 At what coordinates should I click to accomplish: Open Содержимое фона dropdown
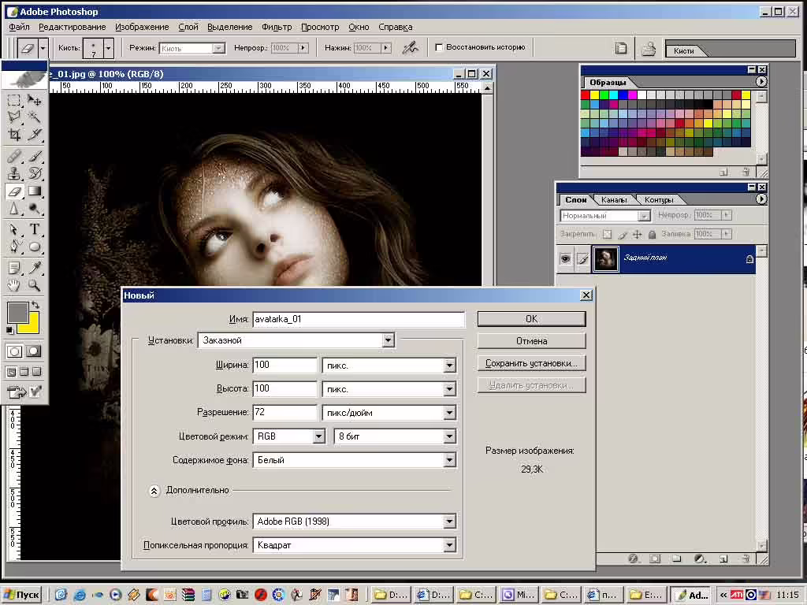click(x=449, y=460)
